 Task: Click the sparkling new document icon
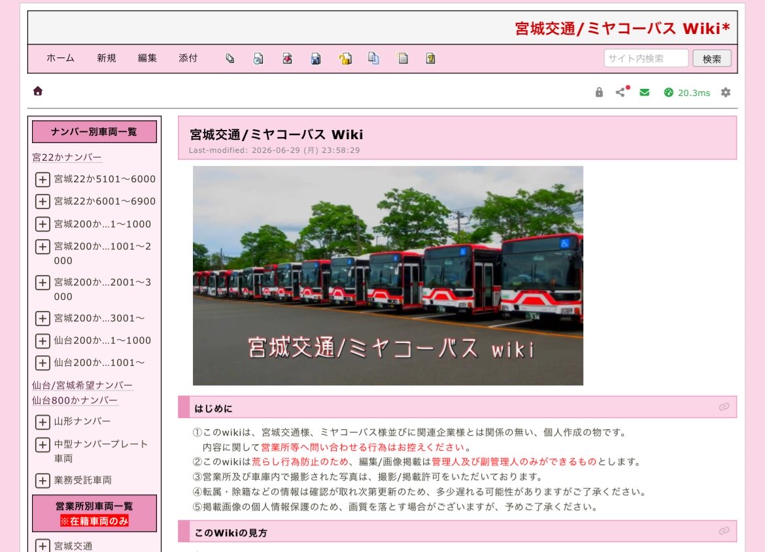click(402, 58)
